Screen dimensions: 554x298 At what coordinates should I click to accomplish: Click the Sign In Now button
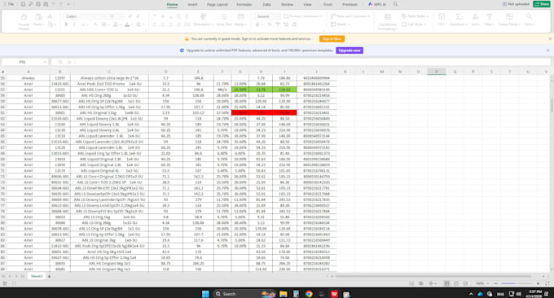pyautogui.click(x=332, y=39)
